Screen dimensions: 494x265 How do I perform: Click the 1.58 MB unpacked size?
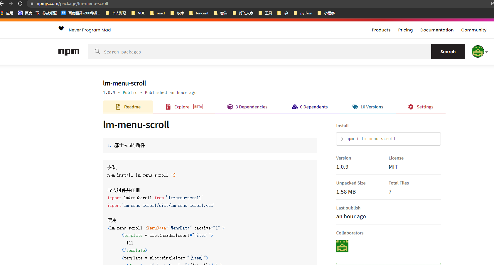(346, 192)
